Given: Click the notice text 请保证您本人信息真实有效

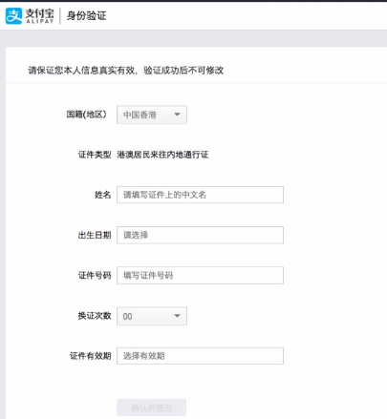Looking at the screenshot, I should (82, 71).
